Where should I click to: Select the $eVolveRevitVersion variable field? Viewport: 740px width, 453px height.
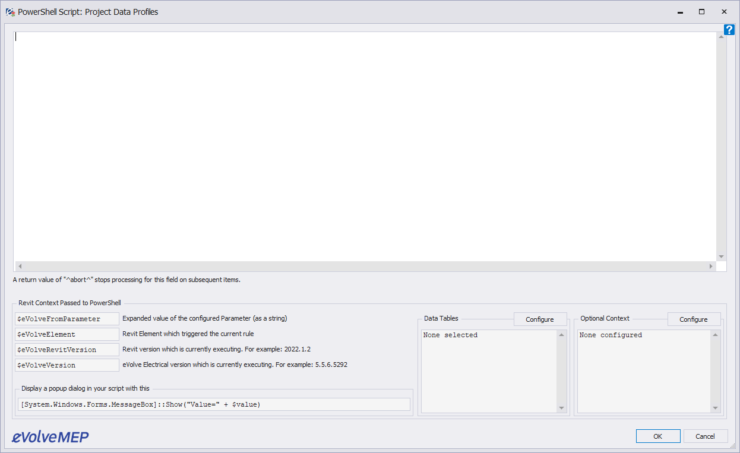click(67, 350)
